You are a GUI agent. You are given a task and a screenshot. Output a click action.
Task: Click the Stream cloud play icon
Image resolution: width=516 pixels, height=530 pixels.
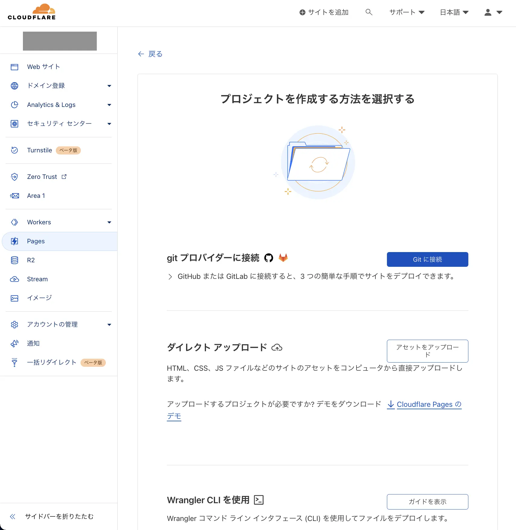pos(14,279)
